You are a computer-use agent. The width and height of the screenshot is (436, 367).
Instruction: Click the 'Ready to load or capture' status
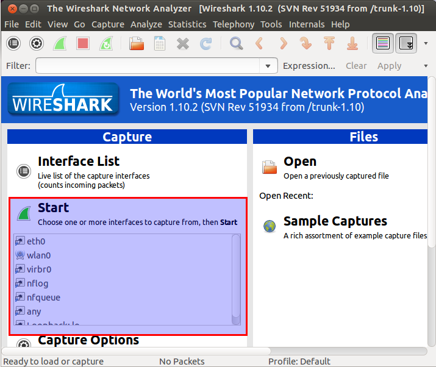54,361
